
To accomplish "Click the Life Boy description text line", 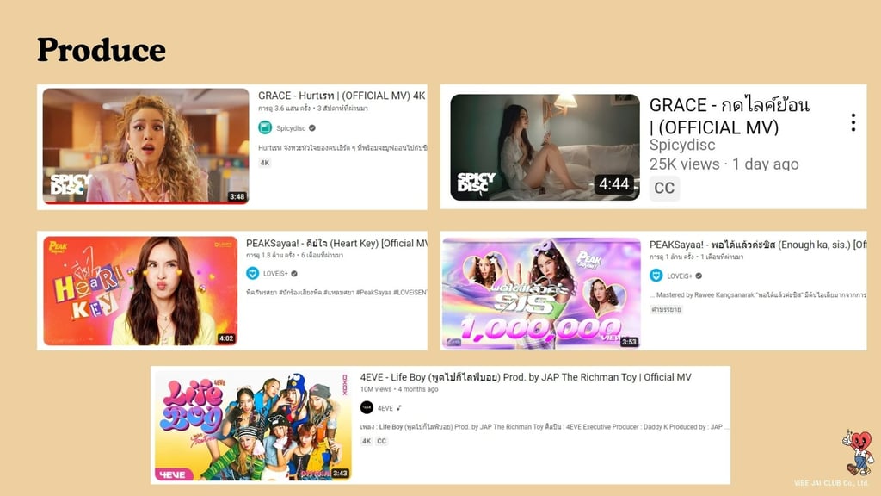I will [545, 427].
